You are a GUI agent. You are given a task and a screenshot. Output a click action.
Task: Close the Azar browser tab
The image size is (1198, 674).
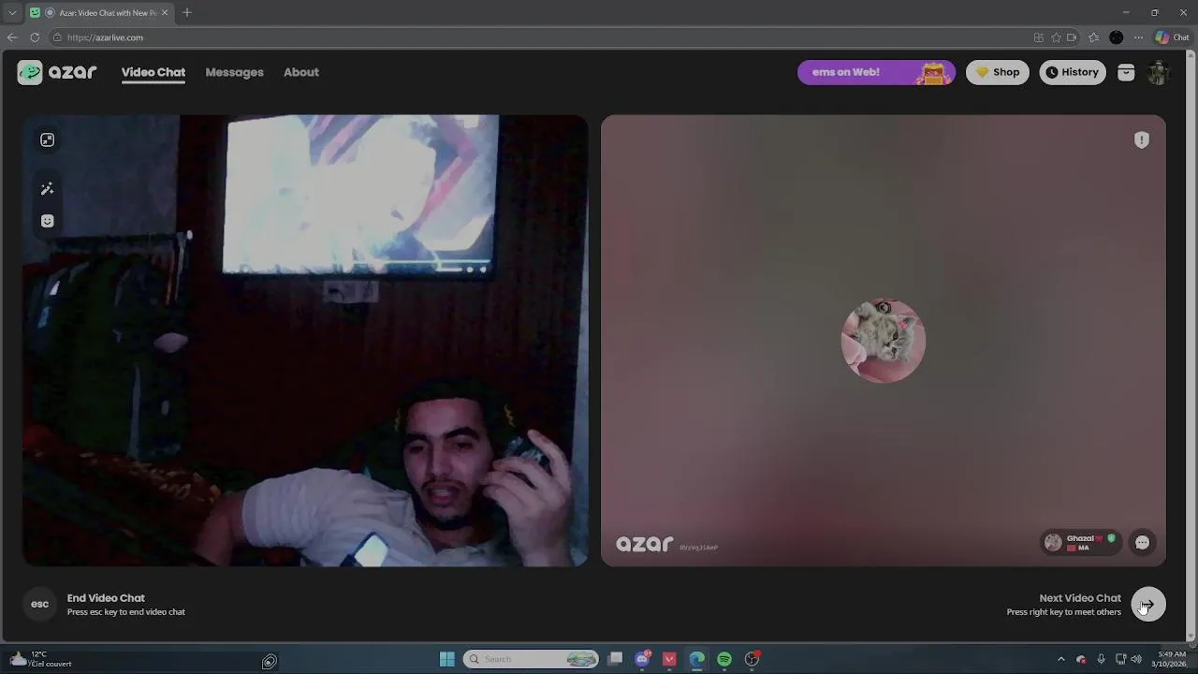[166, 12]
